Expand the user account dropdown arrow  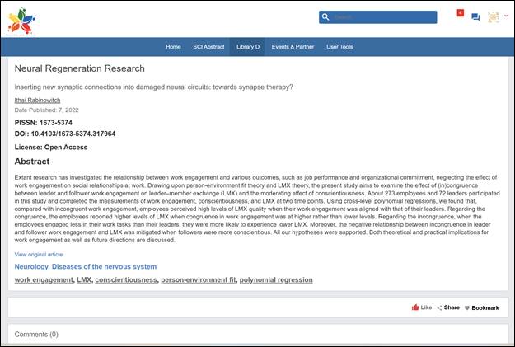click(x=506, y=16)
